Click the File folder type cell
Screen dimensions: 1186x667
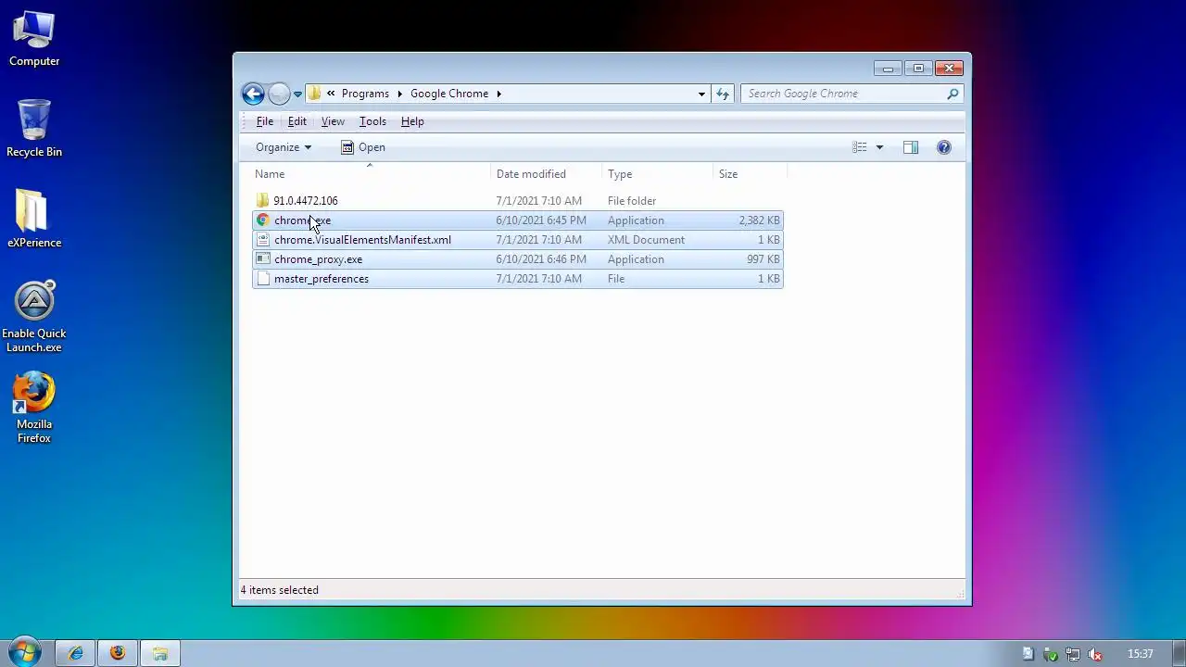click(632, 201)
